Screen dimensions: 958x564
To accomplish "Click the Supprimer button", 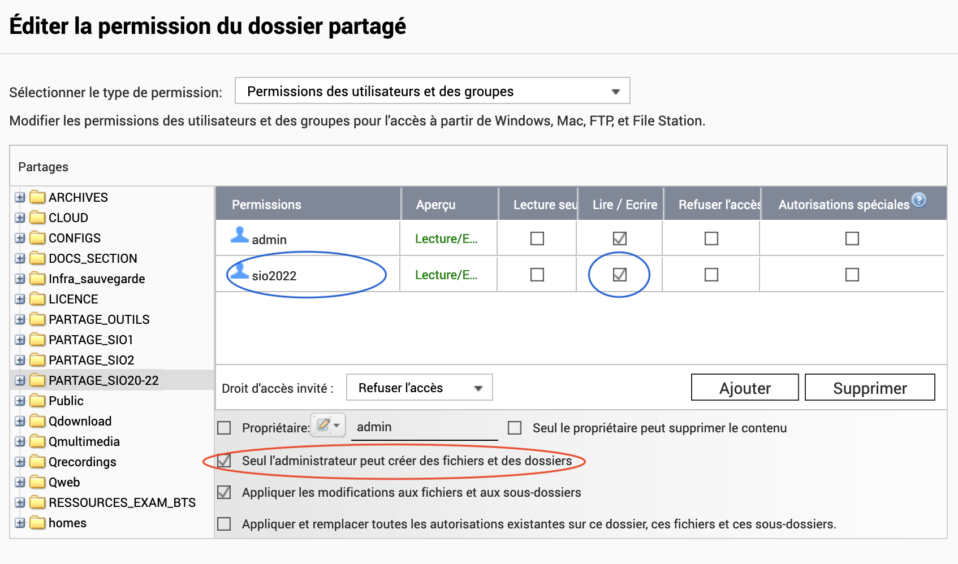I will tap(870, 388).
